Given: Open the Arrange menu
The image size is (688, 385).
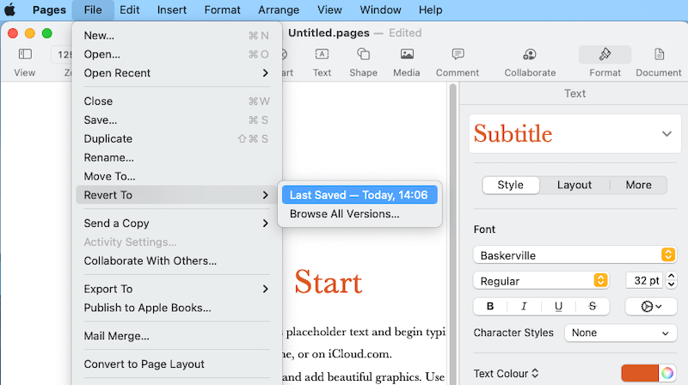Looking at the screenshot, I should point(279,9).
